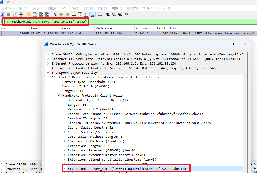Screen dimensions: 257x173
Task: Toggle packet list colorization
Action: click(100, 15)
